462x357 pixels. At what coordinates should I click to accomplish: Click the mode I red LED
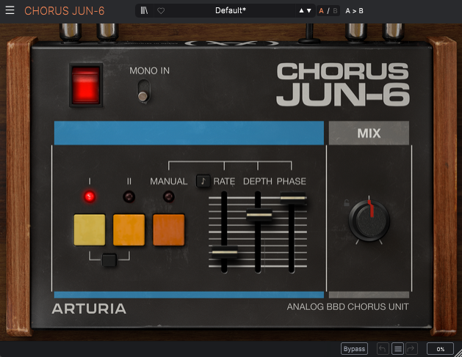pos(90,196)
